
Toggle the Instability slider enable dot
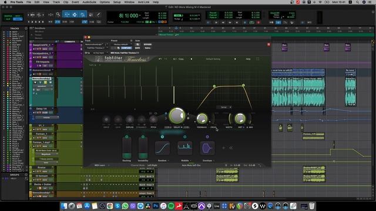point(143,137)
